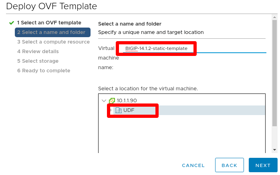Click the NEXT button
The width and height of the screenshot is (280, 175).
263,165
